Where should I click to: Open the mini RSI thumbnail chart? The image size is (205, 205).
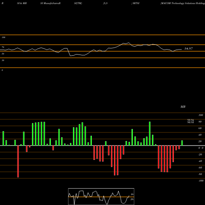click(101, 196)
